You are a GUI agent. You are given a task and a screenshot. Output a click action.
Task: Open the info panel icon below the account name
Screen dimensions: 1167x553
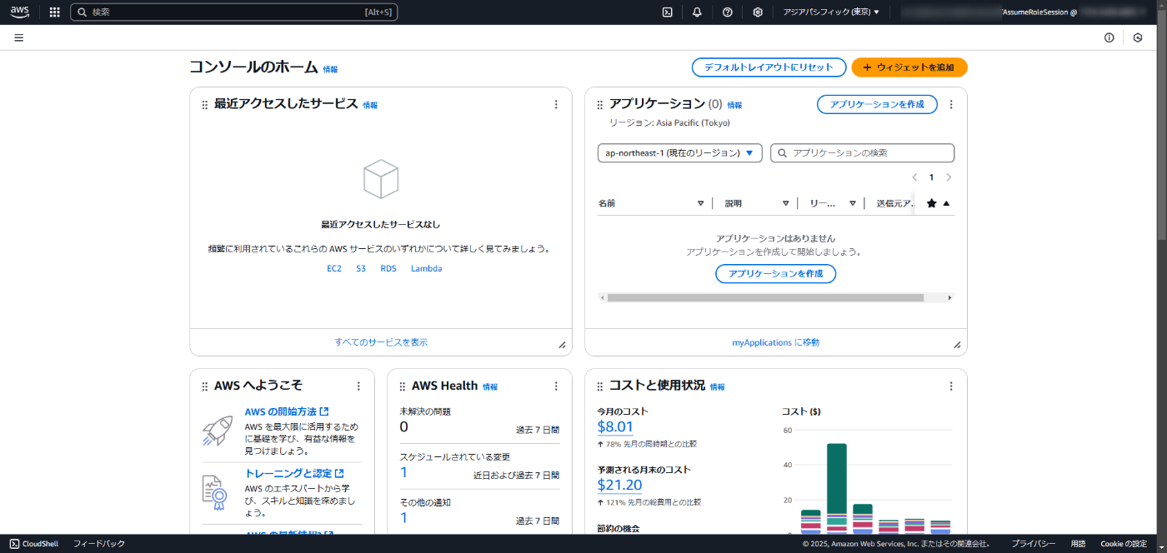pyautogui.click(x=1109, y=37)
